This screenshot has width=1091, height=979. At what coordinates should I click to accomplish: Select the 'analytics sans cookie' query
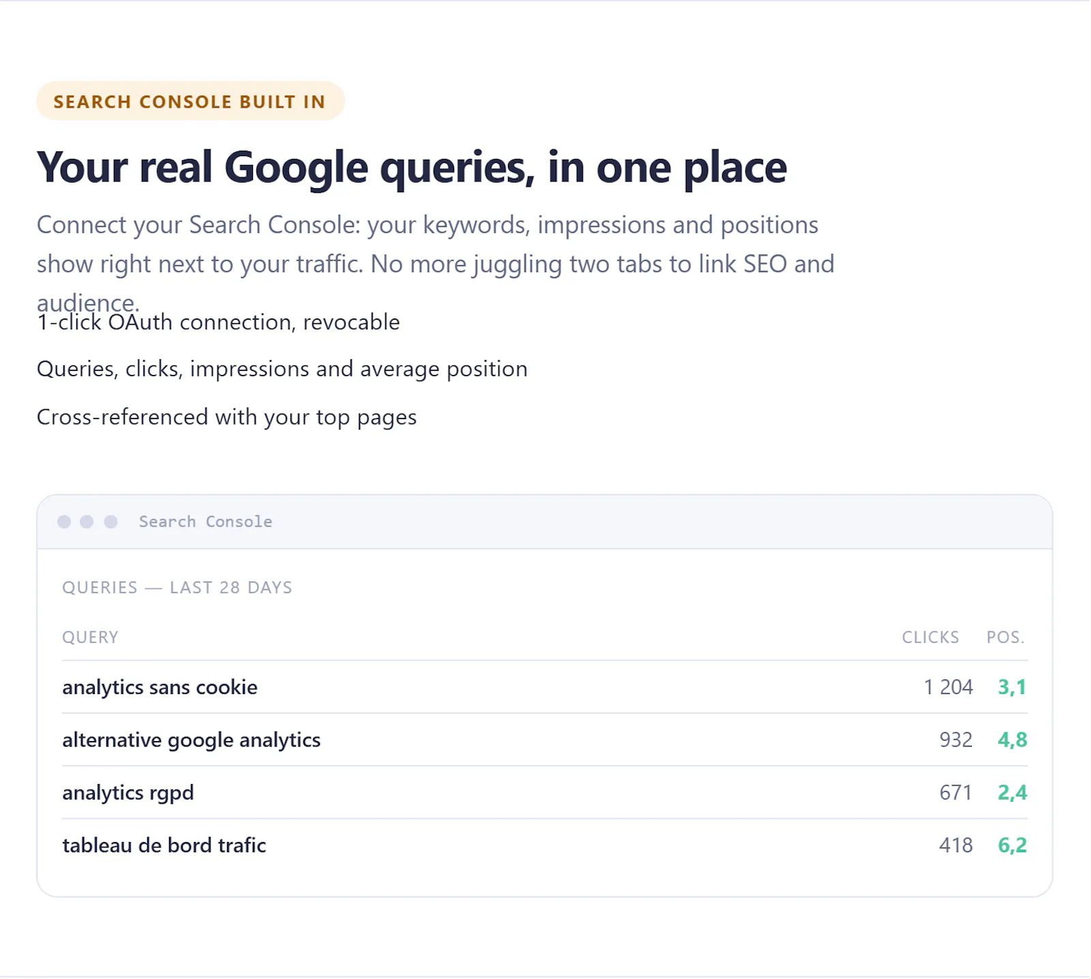tap(160, 687)
